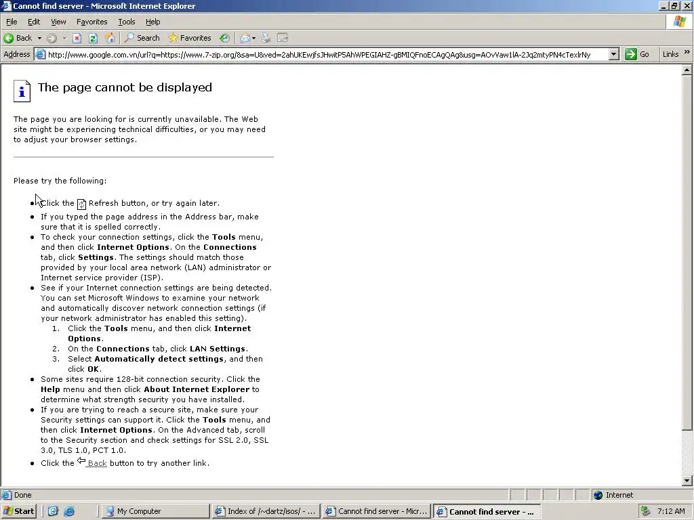The image size is (694, 520).
Task: Go to the Home page icon
Action: click(x=110, y=38)
